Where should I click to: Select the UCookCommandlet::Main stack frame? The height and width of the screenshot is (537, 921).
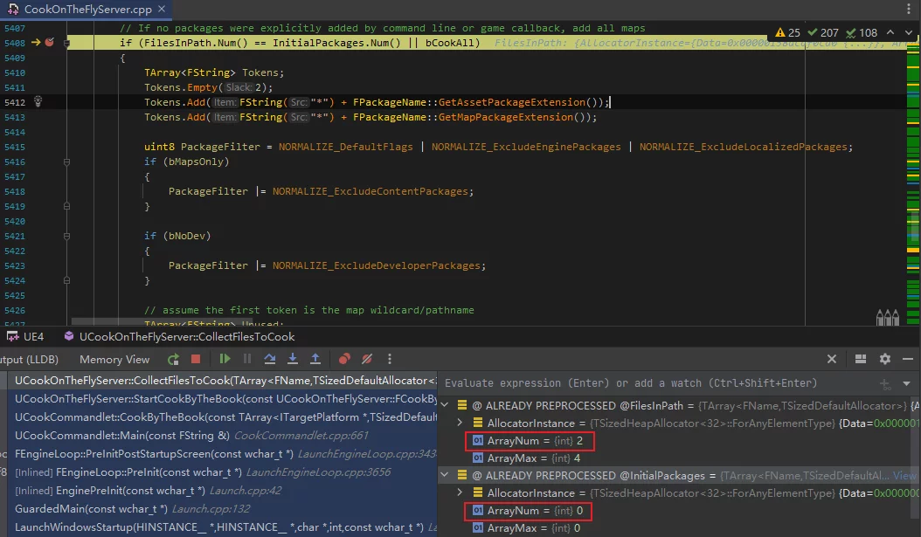click(121, 435)
